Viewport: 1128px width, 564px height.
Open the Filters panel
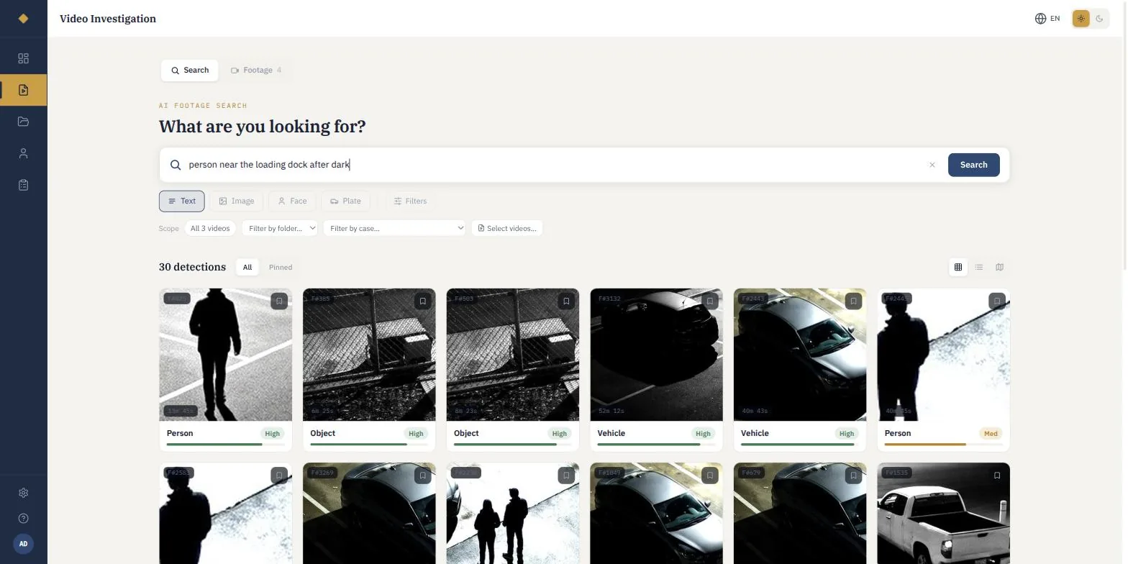pos(410,201)
